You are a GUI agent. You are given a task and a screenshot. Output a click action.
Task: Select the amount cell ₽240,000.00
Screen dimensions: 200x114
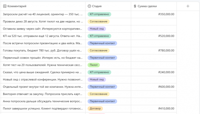click(154, 72)
